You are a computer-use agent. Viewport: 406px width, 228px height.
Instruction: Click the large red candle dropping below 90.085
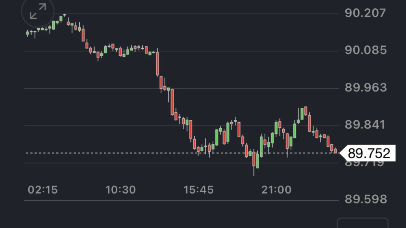(x=157, y=63)
